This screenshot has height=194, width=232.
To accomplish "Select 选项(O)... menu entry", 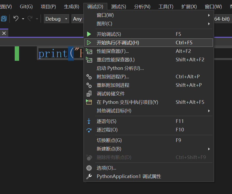I will pos(149,168).
